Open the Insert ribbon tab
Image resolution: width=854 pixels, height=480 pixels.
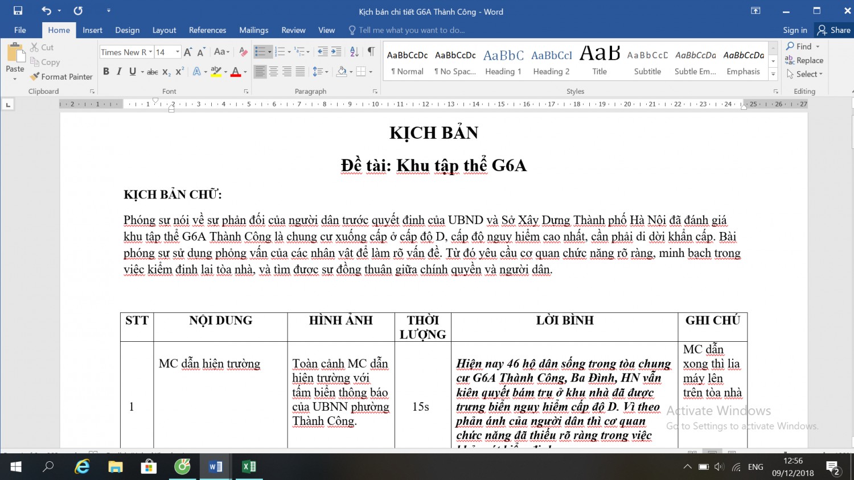tap(92, 30)
